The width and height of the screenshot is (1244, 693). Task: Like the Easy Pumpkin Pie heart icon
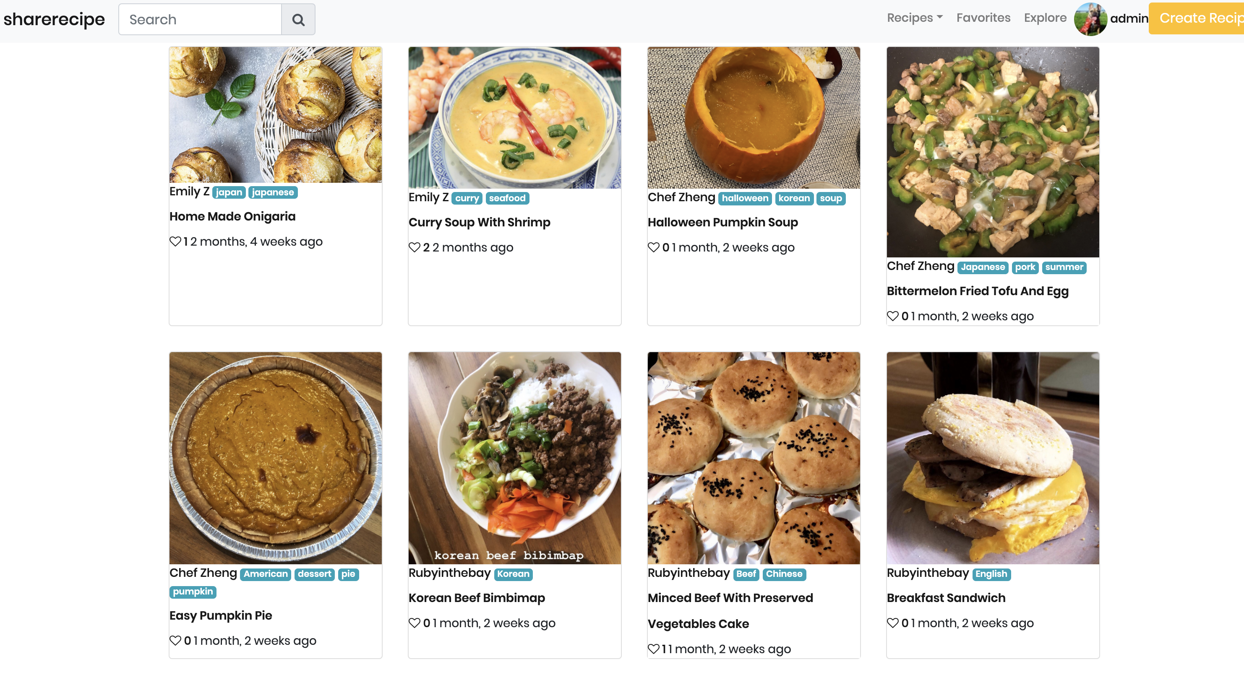175,641
